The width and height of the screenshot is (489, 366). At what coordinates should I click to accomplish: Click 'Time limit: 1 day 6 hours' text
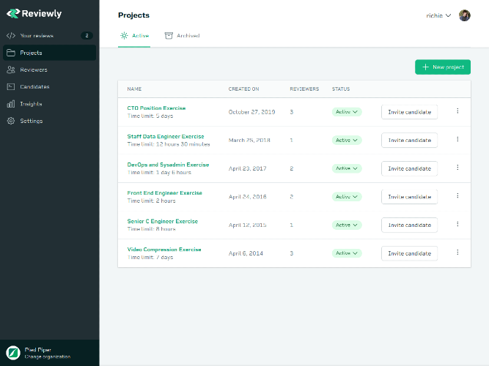tap(159, 173)
